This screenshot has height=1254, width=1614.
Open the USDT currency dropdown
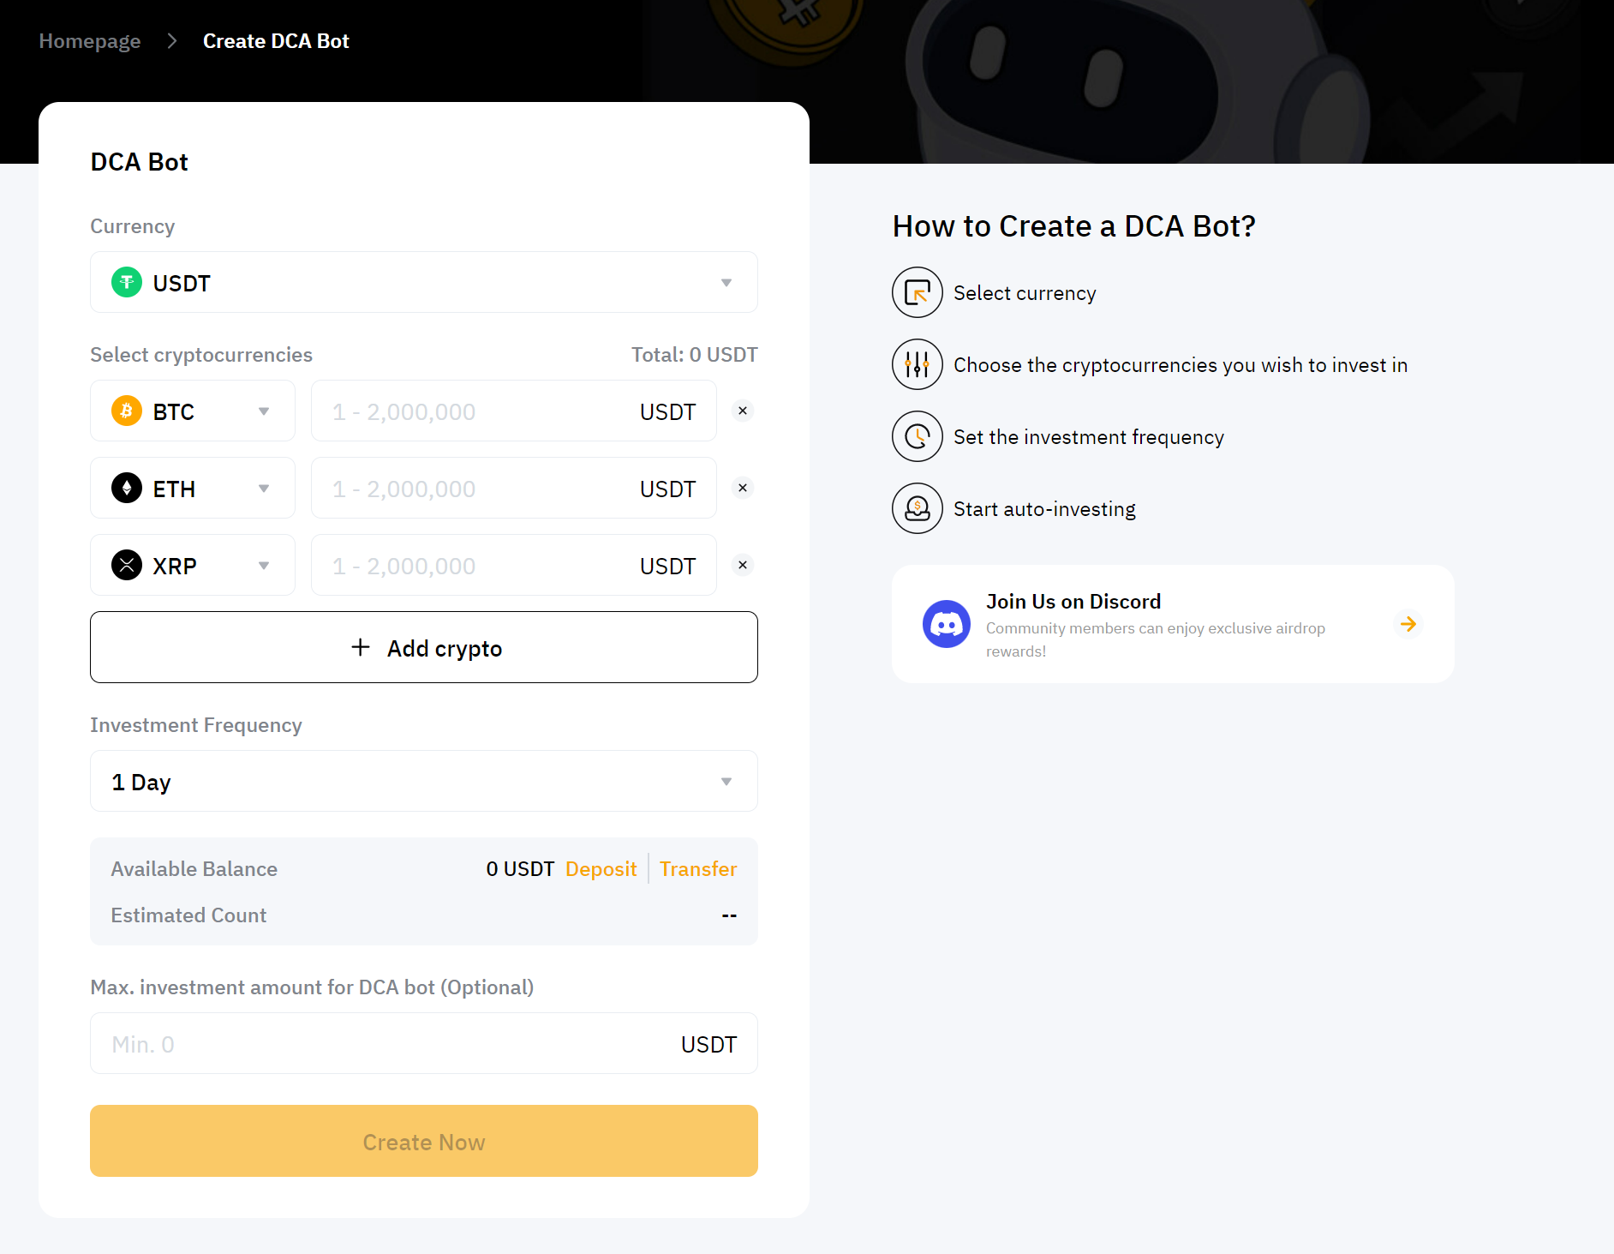tap(423, 283)
